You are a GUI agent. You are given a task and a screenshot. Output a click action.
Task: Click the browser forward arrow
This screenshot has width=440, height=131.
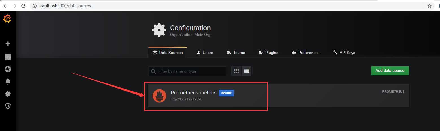[x=14, y=6]
